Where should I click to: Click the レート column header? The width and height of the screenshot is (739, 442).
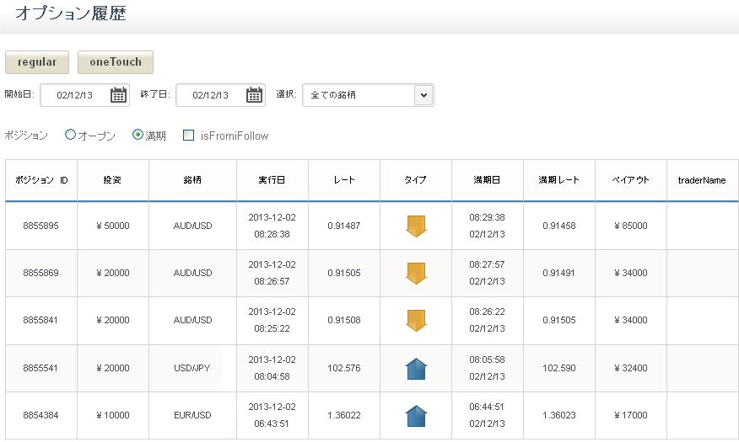[344, 180]
